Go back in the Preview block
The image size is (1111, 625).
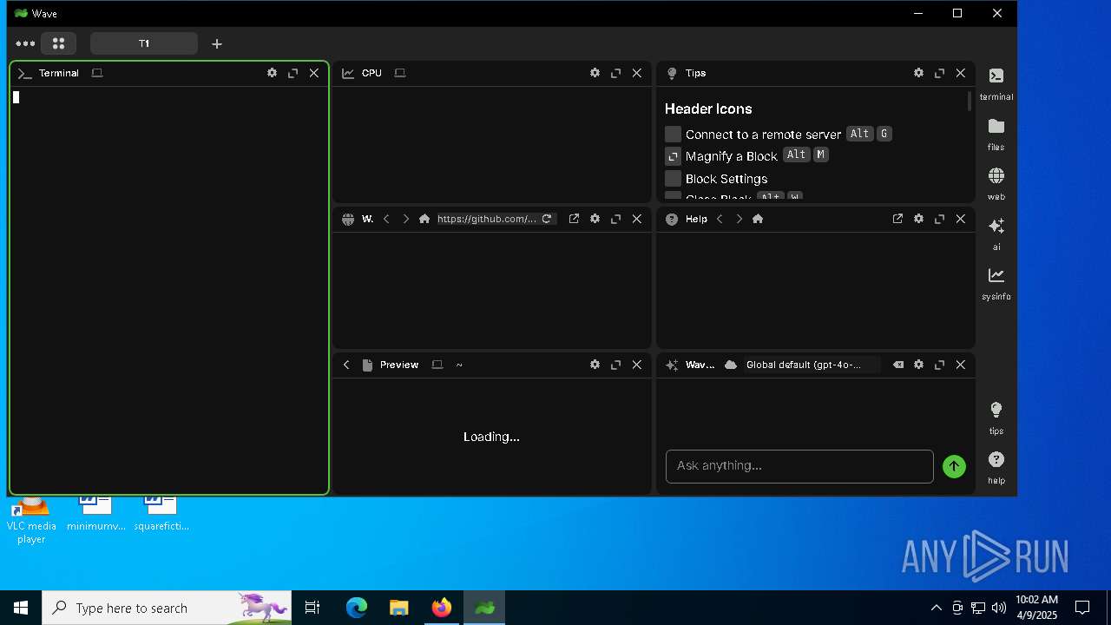click(x=346, y=365)
